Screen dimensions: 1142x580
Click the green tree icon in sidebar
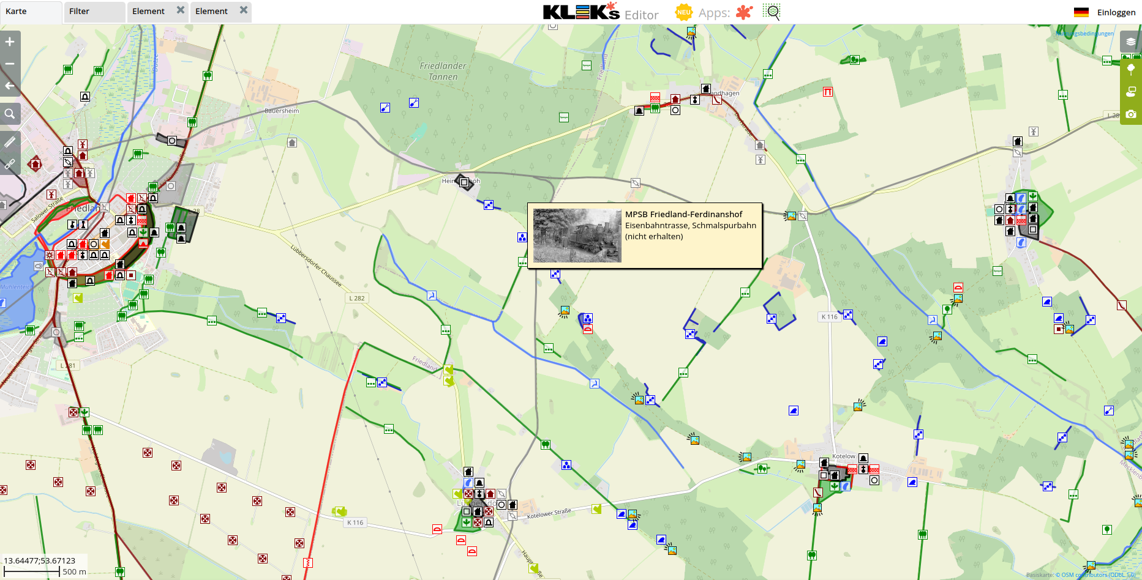1130,69
